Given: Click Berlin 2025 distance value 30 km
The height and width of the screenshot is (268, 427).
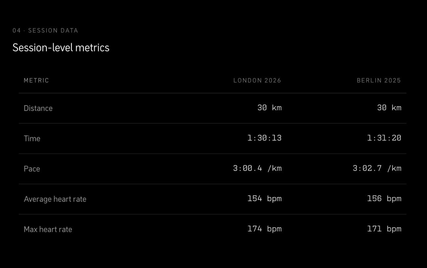Looking at the screenshot, I should tap(389, 108).
